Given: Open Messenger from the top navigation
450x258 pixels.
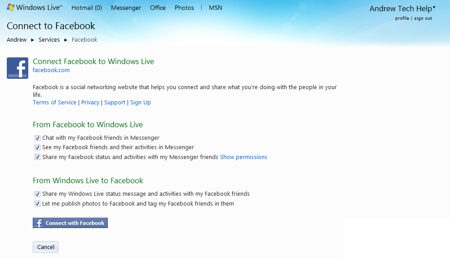Looking at the screenshot, I should coord(126,8).
